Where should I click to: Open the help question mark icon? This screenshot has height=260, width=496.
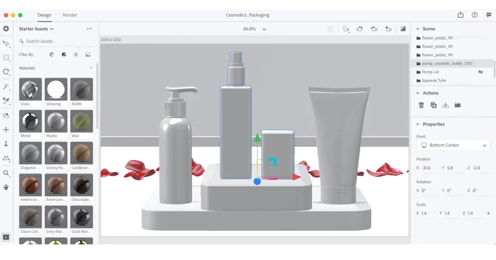(475, 15)
